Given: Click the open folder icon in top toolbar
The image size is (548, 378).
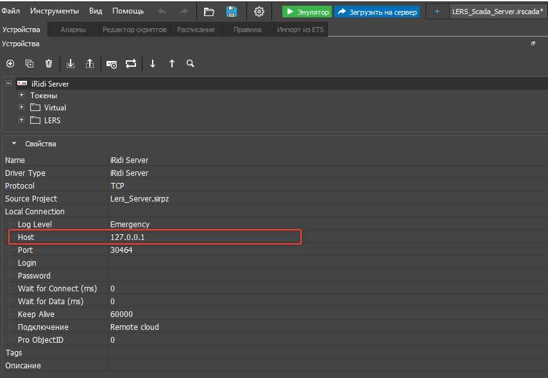Looking at the screenshot, I should [209, 12].
